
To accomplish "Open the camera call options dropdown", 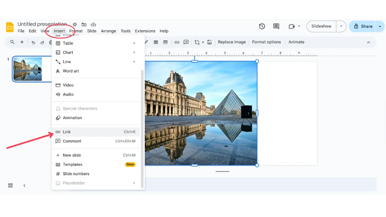I will (x=299, y=26).
